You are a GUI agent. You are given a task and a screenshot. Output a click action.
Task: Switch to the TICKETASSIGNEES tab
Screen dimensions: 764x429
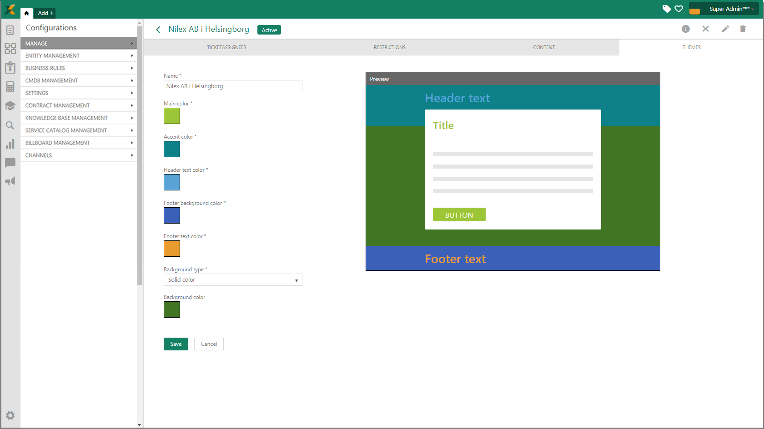[226, 47]
